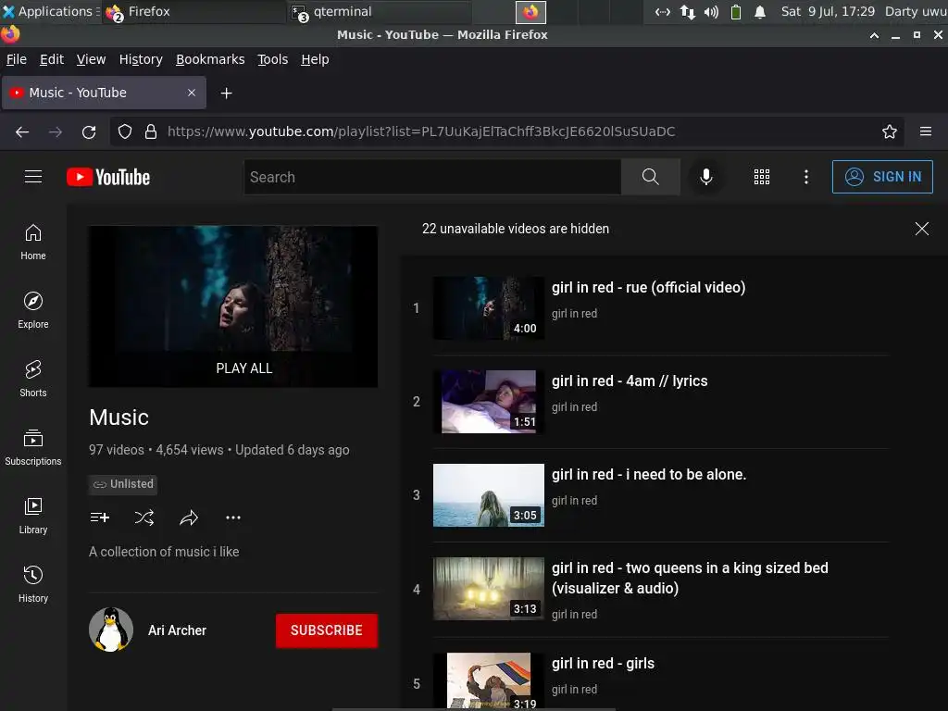The width and height of the screenshot is (948, 711).
Task: Focus the YouTube Search input field
Action: [432, 177]
